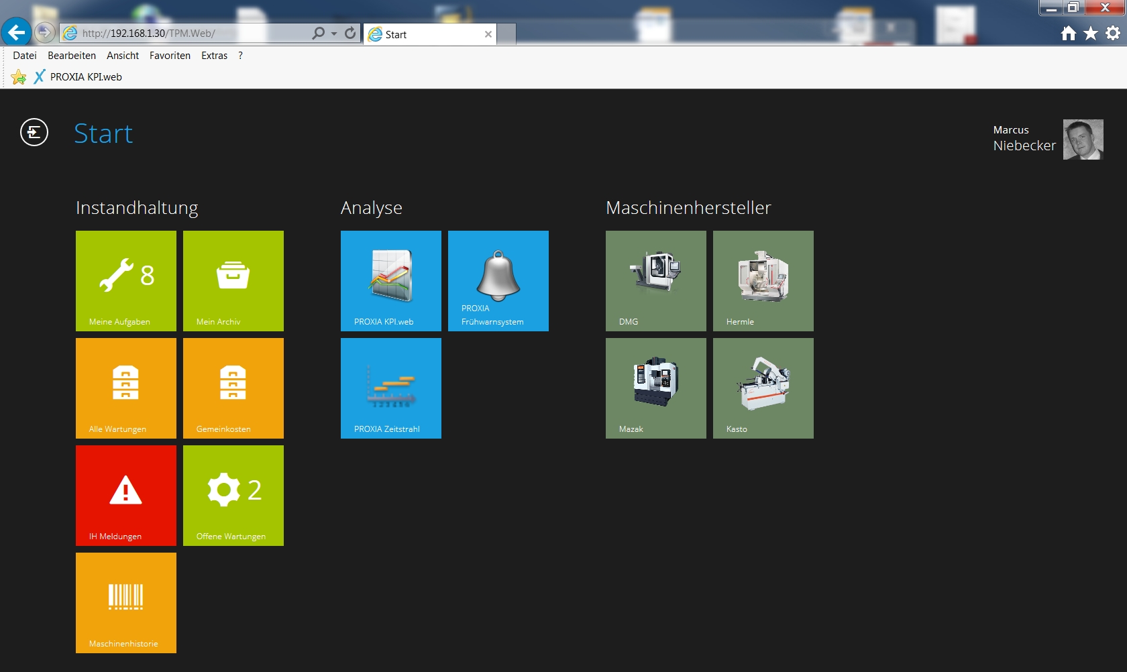Image resolution: width=1127 pixels, height=672 pixels.
Task: Open a new tab next to Start tab
Action: 506,34
